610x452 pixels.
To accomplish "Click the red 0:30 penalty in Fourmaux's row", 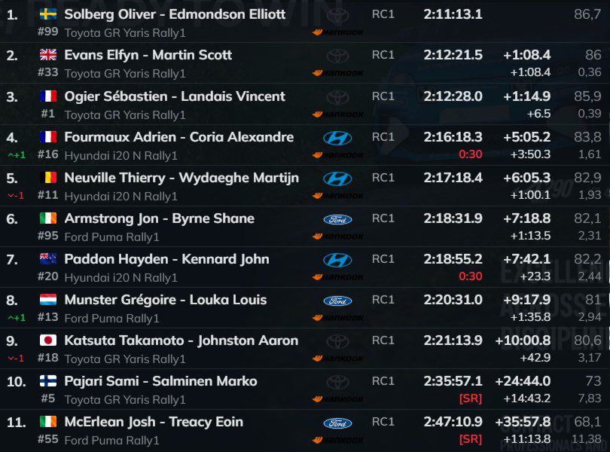I will click(471, 154).
